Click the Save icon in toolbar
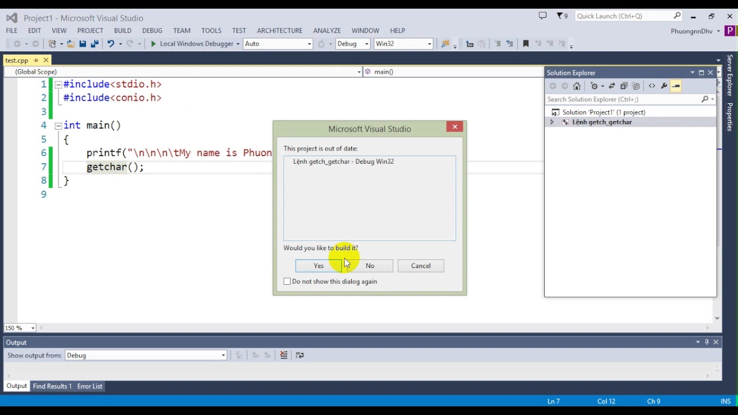The width and height of the screenshot is (738, 415). point(82,44)
